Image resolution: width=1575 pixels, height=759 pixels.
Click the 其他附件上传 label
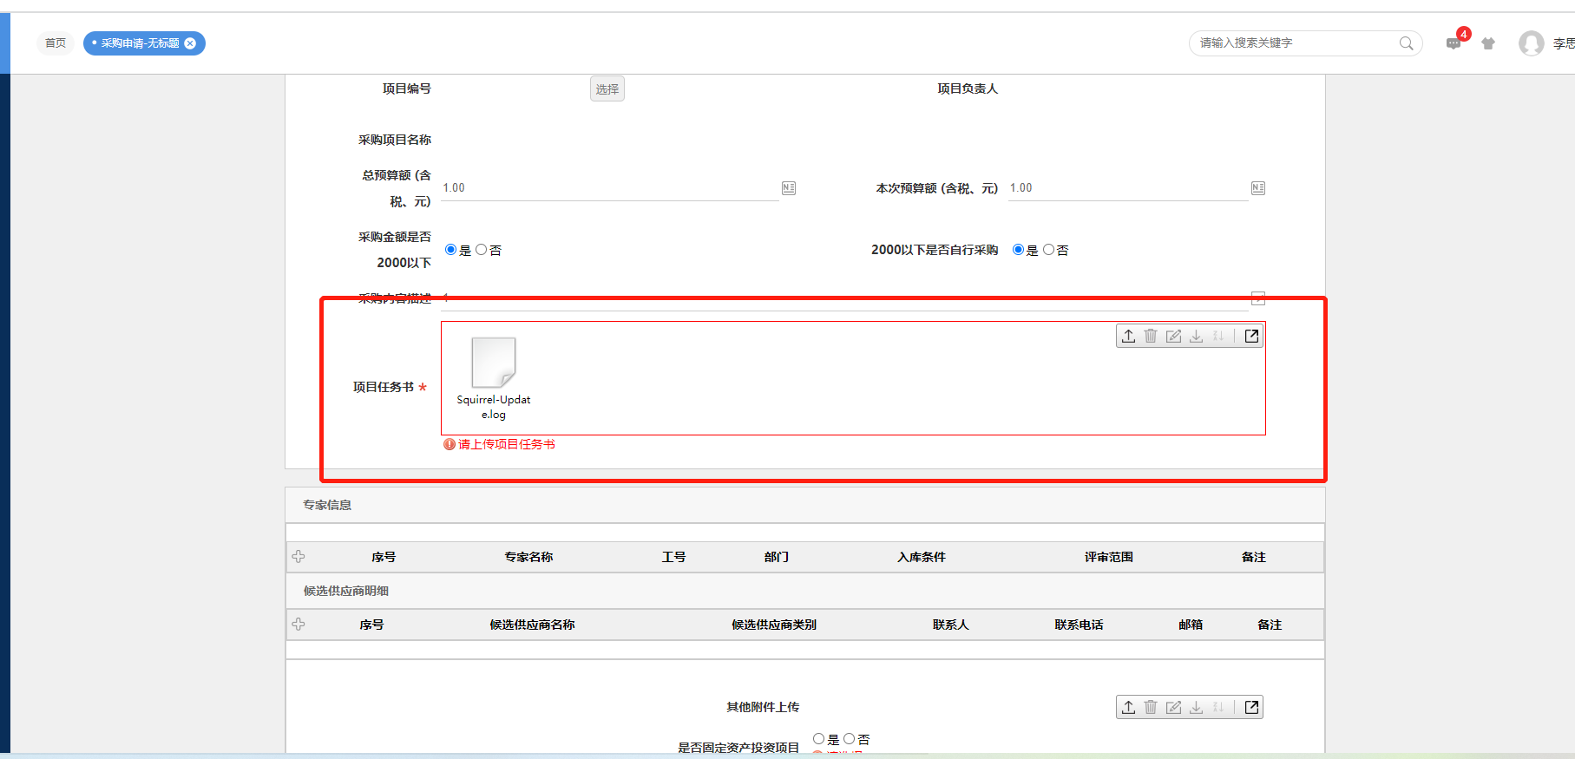[763, 707]
